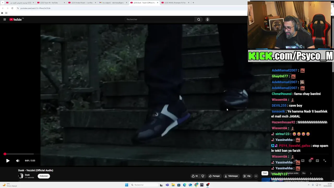334x188 pixels.
Task: Open the browser apps grid bookmark icon
Action: [x=6, y=13]
